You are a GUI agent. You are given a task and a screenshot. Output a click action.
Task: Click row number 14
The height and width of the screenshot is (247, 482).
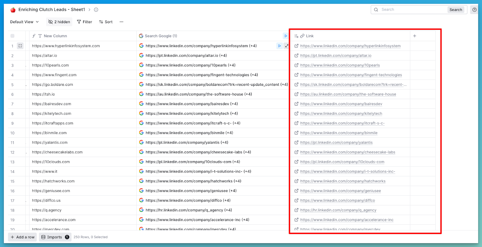click(12, 172)
